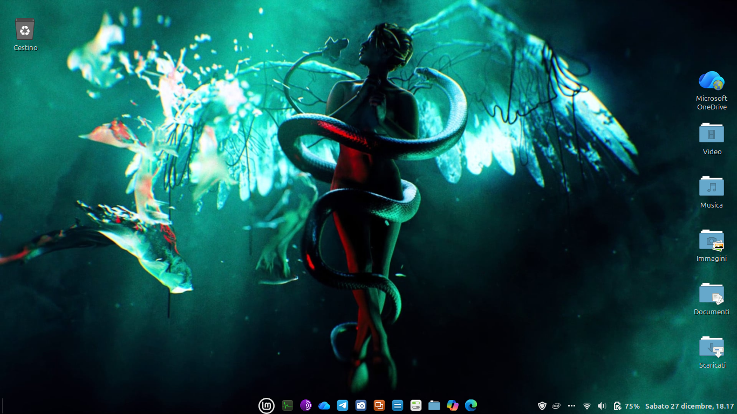Launch Copilot from the taskbar

pos(453,405)
